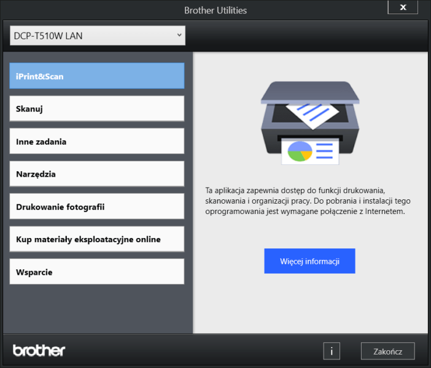
Task: Click the Brother logo
Action: [39, 350]
